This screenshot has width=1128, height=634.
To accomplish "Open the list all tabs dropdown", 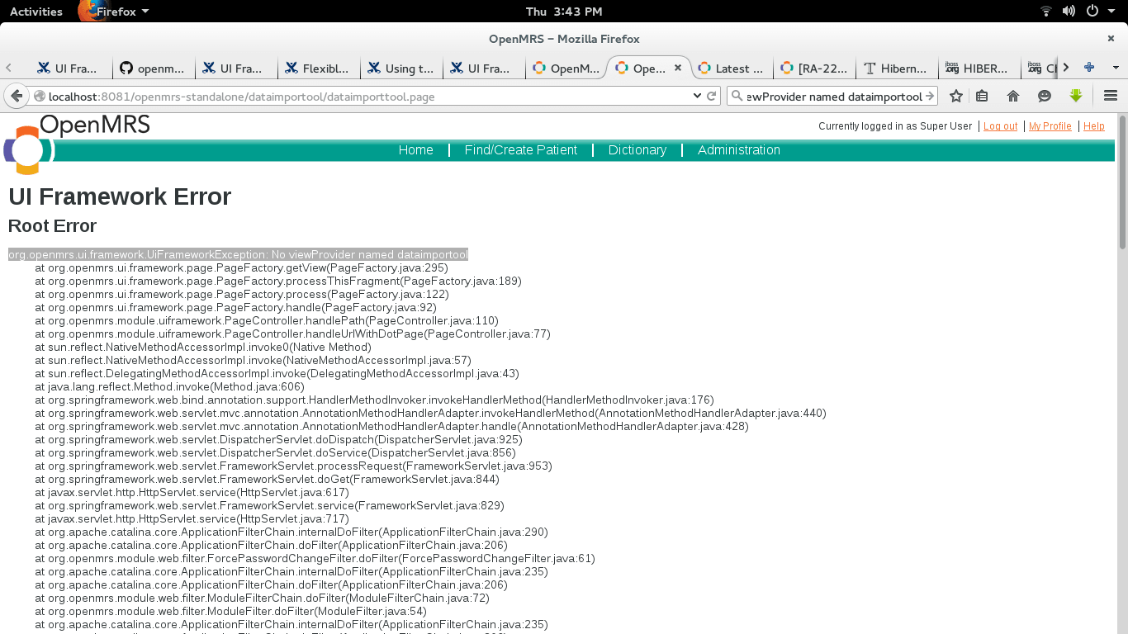I will click(x=1116, y=68).
